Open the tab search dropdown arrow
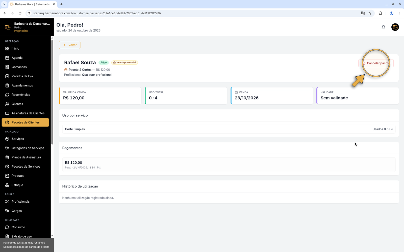This screenshot has width=404, height=252. click(4, 4)
